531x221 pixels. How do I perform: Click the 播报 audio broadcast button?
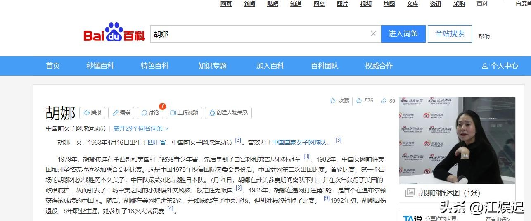click(92, 113)
